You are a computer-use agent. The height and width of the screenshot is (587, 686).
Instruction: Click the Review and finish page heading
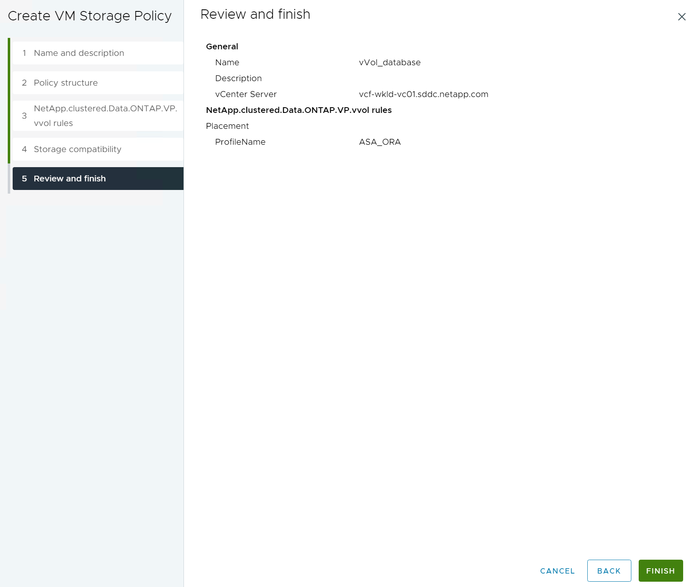[255, 14]
